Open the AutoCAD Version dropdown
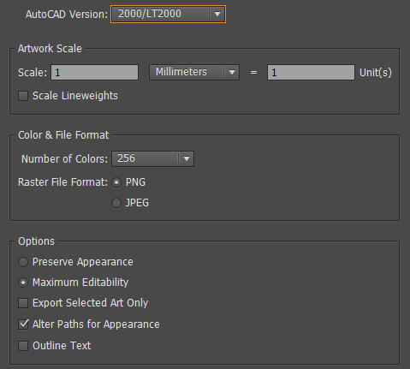Image resolution: width=410 pixels, height=369 pixels. coord(168,14)
